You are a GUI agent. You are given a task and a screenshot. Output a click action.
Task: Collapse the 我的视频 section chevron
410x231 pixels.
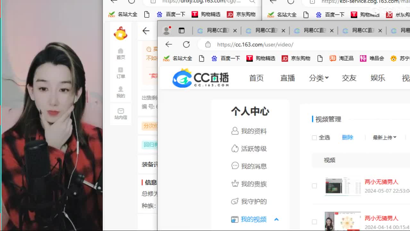276,219
